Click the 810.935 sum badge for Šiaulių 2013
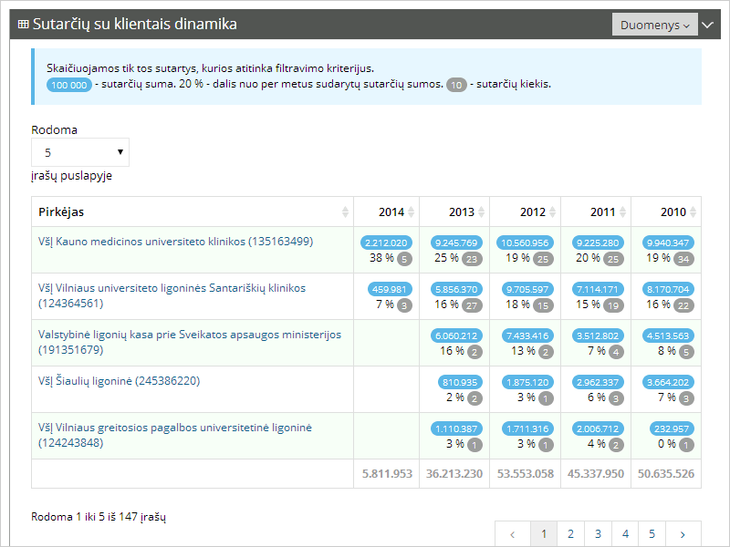 tap(460, 382)
